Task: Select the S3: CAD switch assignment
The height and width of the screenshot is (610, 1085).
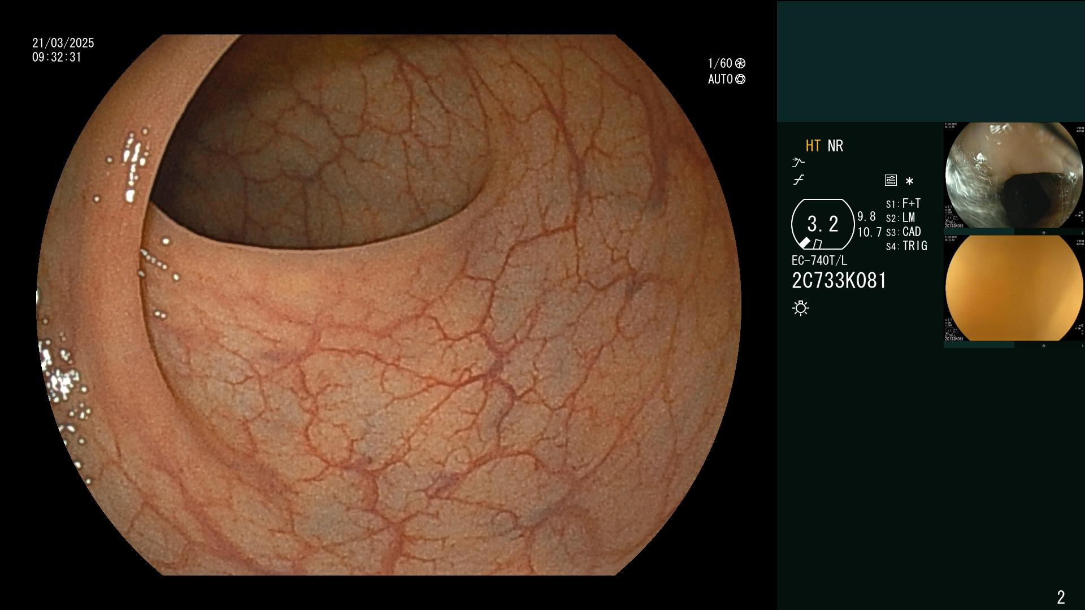Action: pos(903,232)
